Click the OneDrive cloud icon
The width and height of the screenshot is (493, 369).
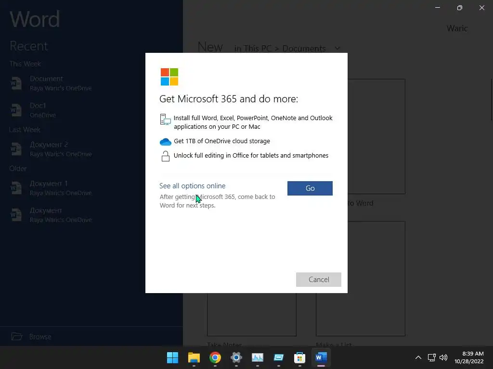(x=166, y=142)
